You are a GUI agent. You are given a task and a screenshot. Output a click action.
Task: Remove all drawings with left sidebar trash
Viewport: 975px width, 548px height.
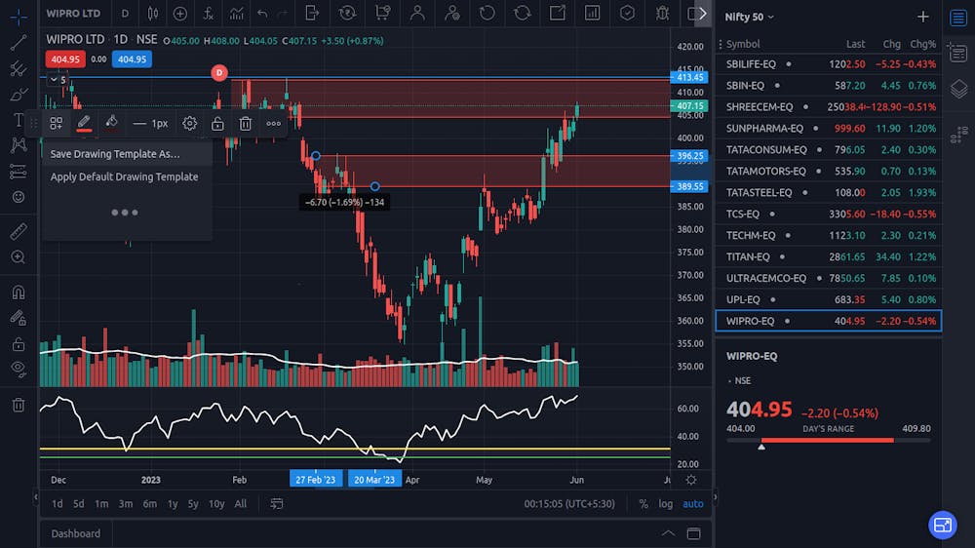click(x=19, y=405)
